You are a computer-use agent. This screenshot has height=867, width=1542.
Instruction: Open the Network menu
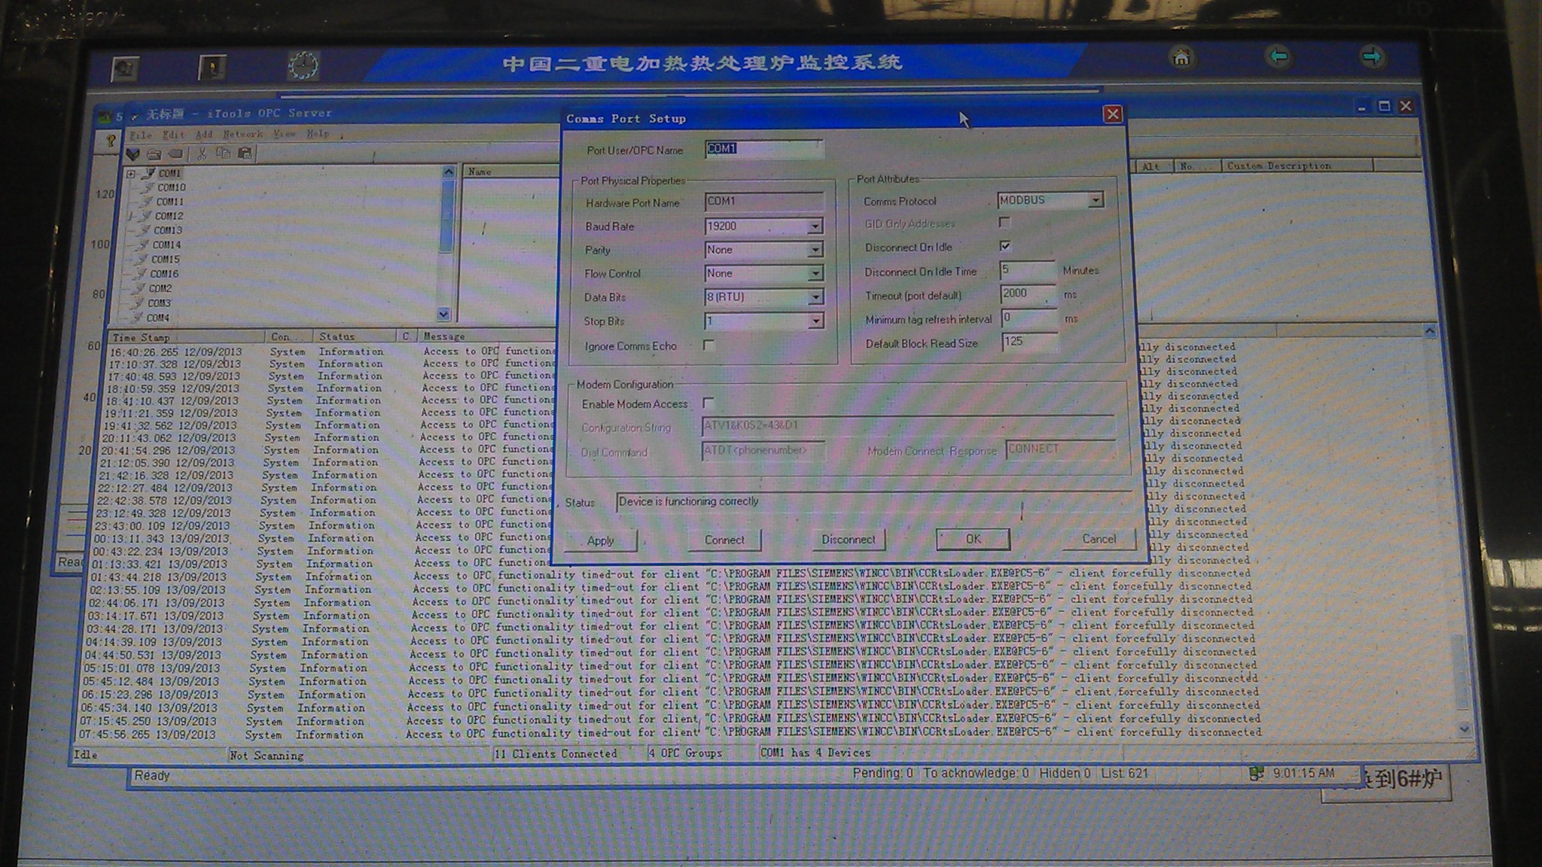242,134
